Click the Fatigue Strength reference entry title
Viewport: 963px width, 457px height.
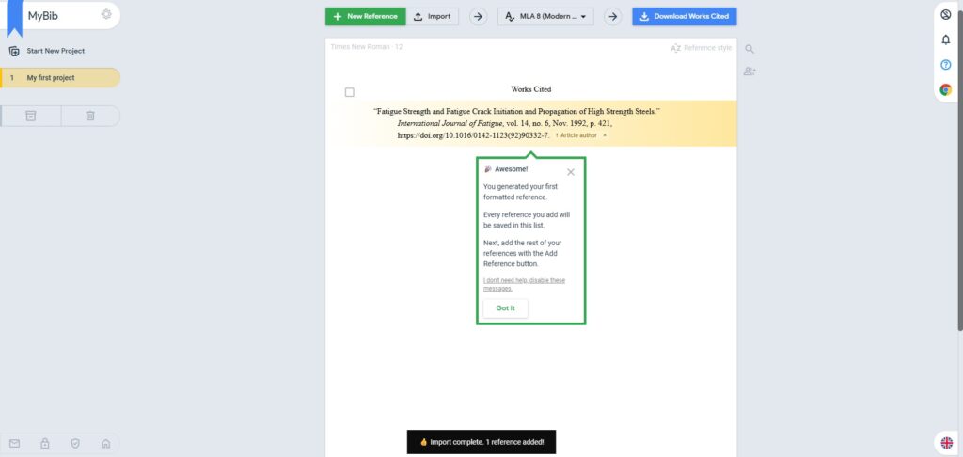(x=516, y=112)
